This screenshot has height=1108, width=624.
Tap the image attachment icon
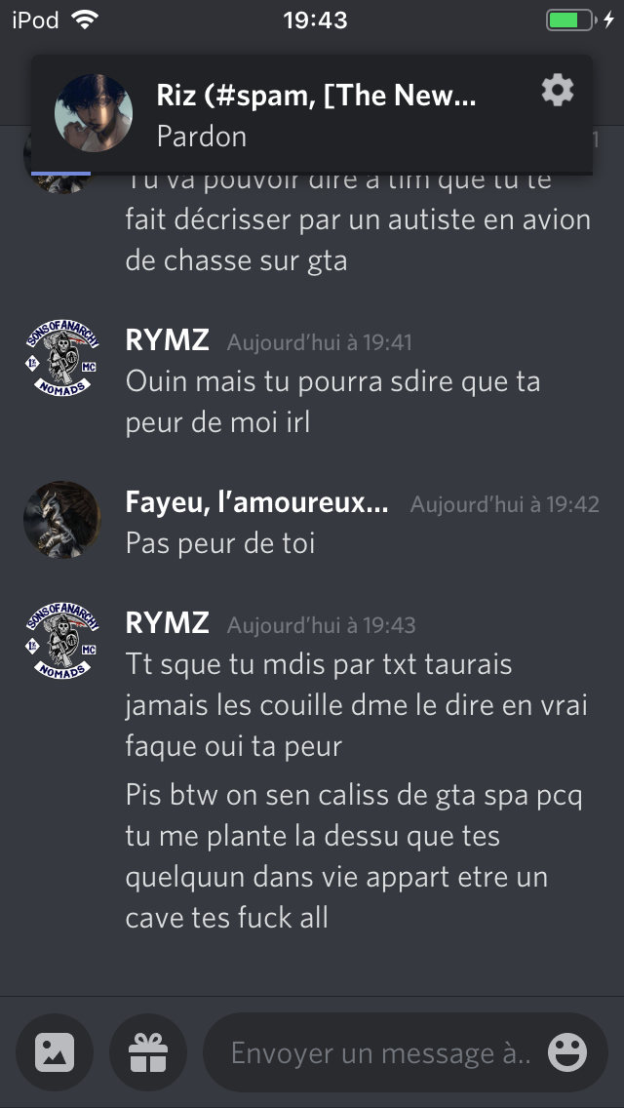coord(55,1052)
